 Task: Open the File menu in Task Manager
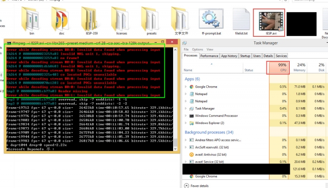pos(186,49)
